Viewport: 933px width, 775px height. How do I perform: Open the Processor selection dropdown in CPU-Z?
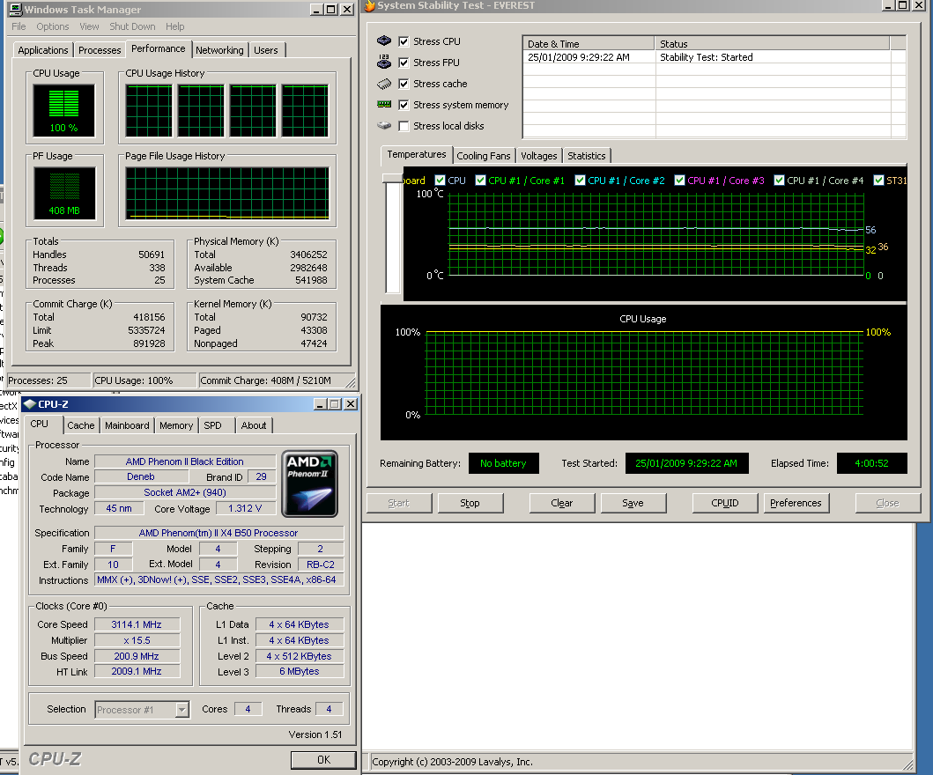click(182, 710)
